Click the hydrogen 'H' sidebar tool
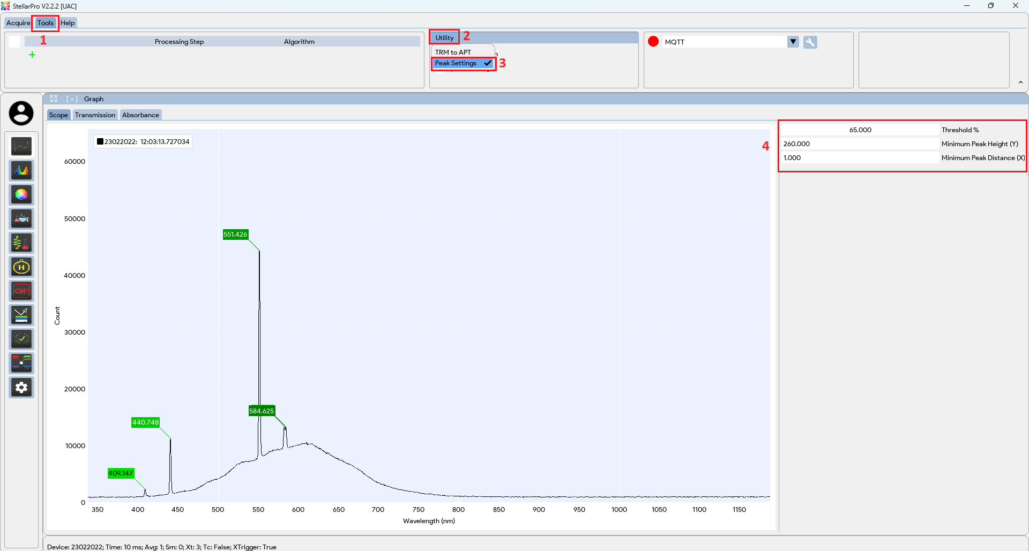The height and width of the screenshot is (551, 1029). [21, 267]
